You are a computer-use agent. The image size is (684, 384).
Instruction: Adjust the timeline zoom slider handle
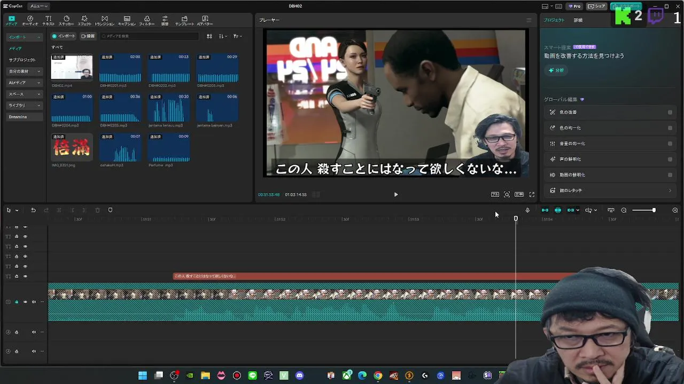[654, 210]
